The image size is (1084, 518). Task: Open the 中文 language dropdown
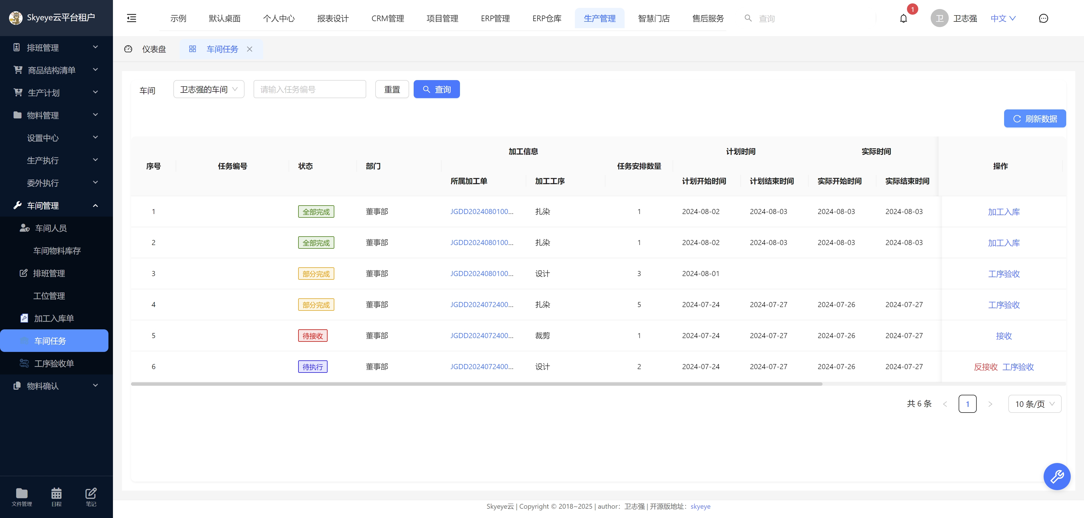(1003, 18)
